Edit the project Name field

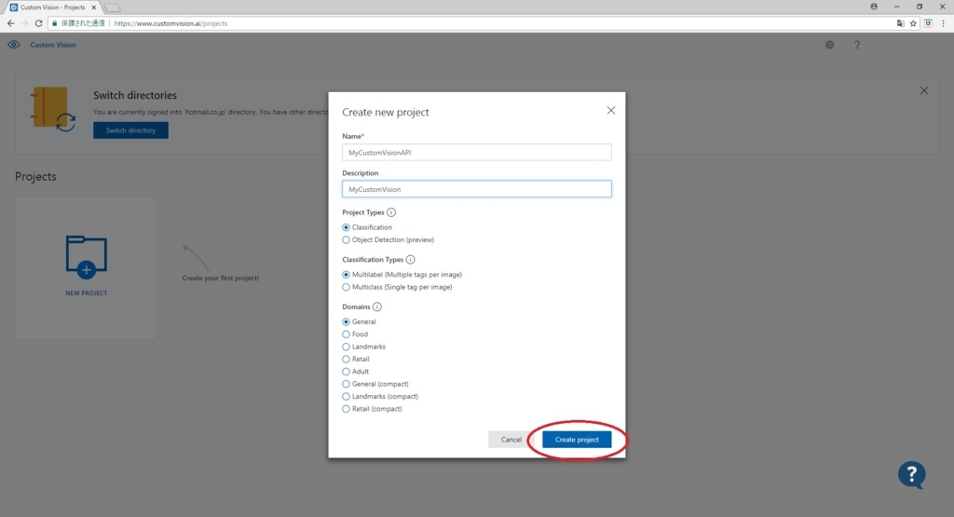pyautogui.click(x=476, y=152)
